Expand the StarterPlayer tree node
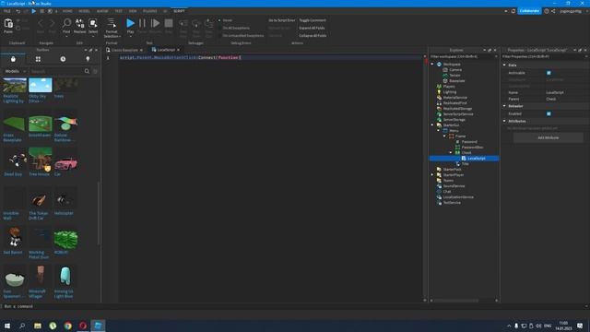 [432, 174]
